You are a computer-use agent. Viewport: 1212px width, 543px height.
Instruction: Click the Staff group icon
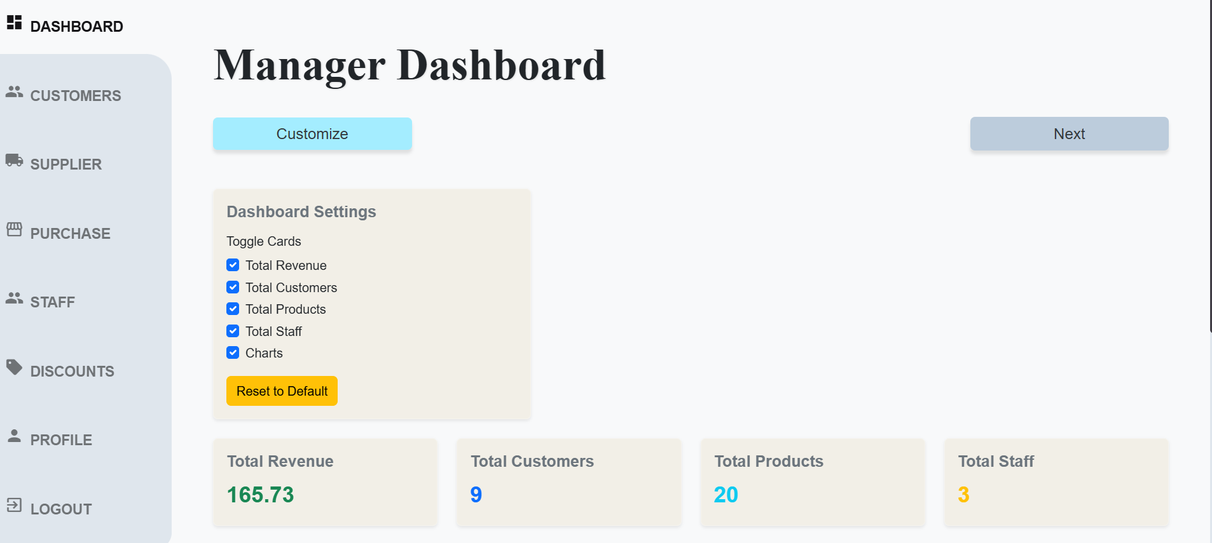(14, 298)
